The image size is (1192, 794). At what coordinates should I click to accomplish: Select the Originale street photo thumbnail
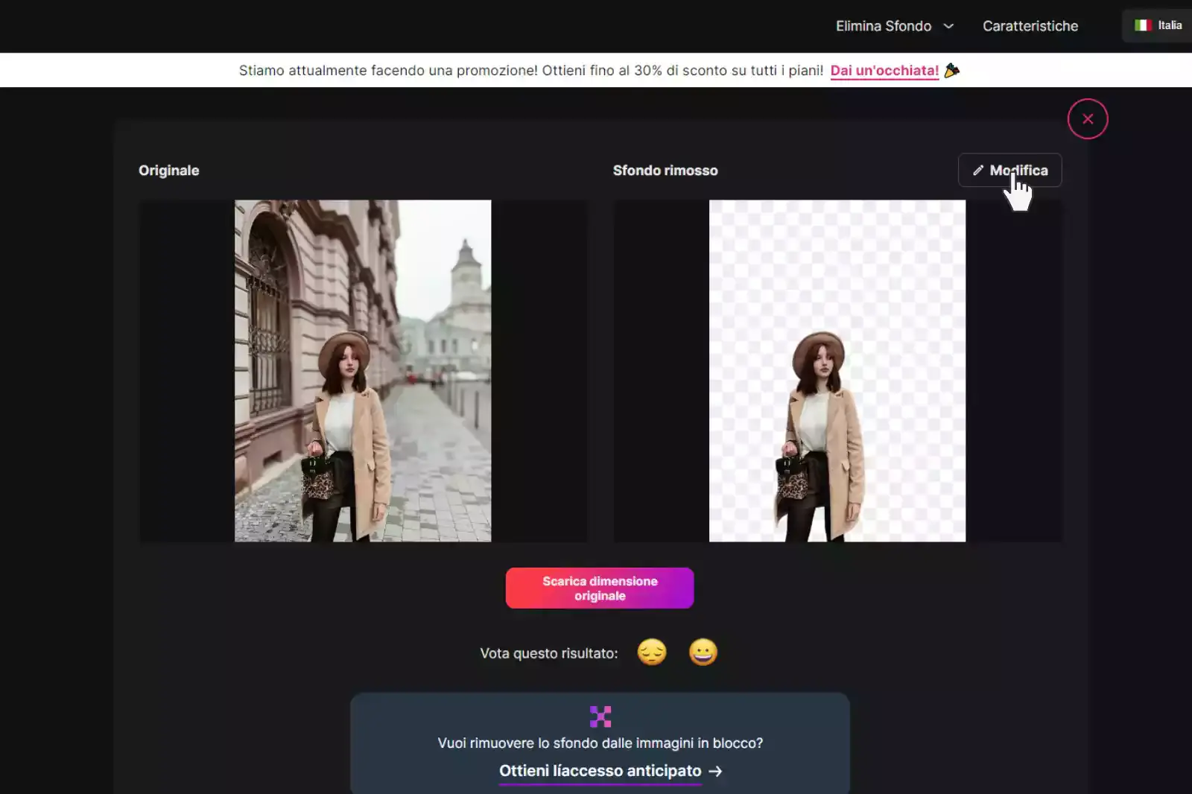pyautogui.click(x=363, y=371)
